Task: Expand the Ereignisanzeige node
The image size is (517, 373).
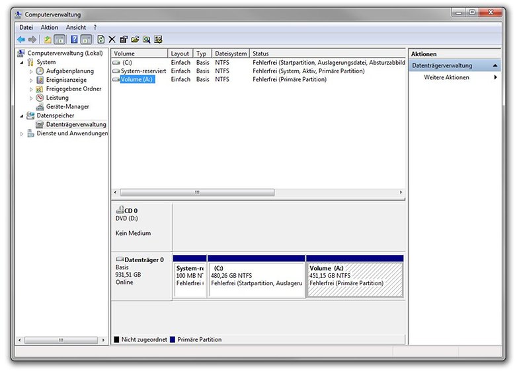Action: 31,80
